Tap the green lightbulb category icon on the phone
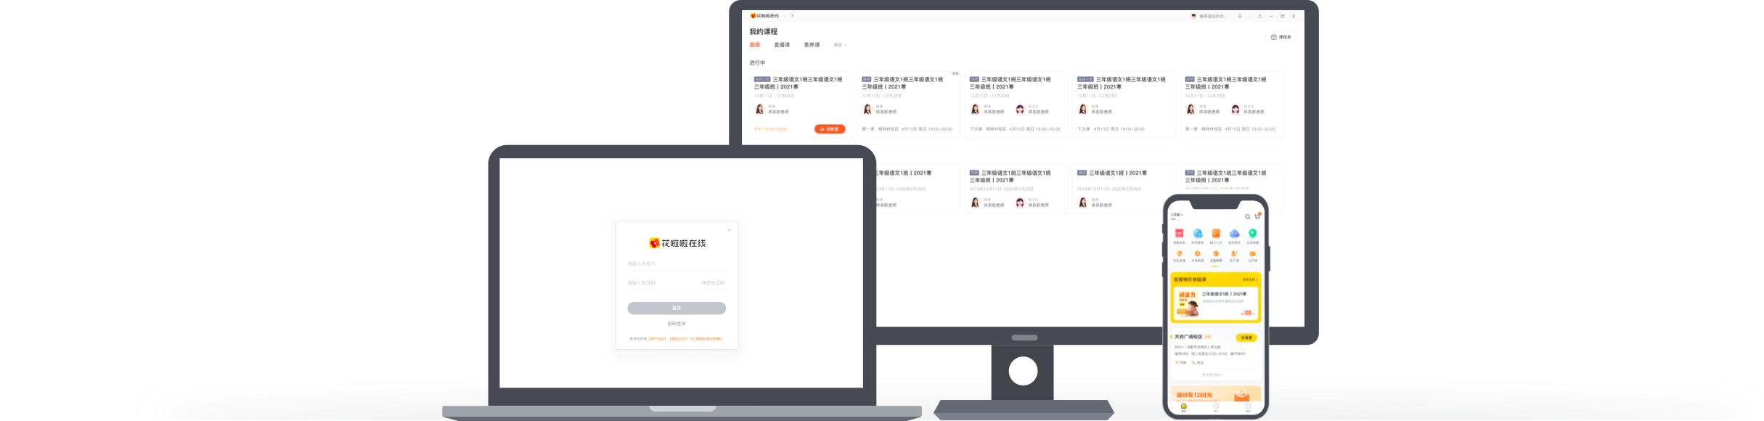Viewport: 1764px width, 421px height. (1252, 234)
